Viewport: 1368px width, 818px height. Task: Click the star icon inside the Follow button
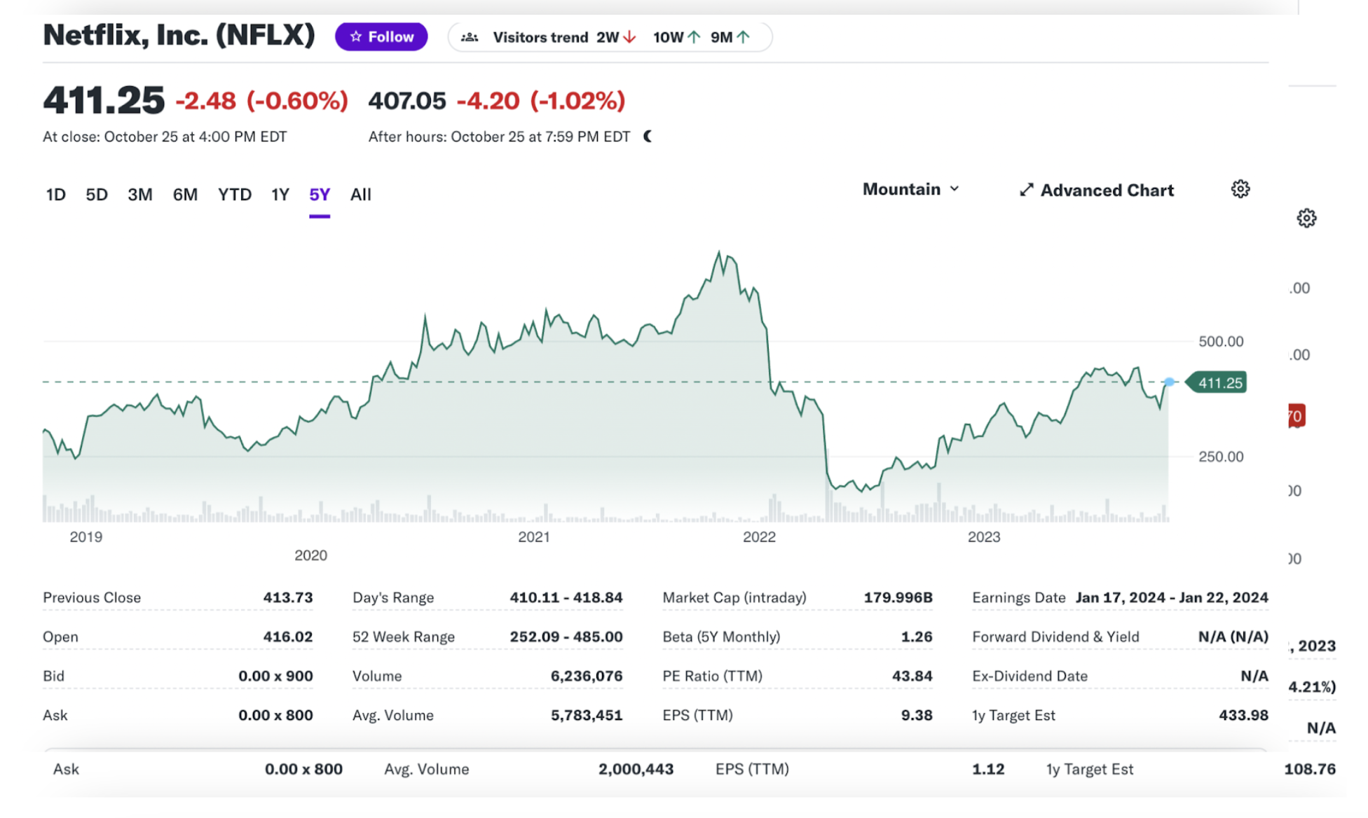pyautogui.click(x=356, y=36)
